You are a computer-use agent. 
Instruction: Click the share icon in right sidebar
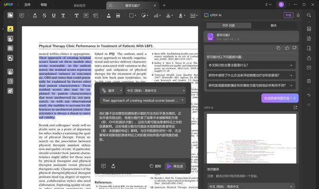click(x=309, y=58)
